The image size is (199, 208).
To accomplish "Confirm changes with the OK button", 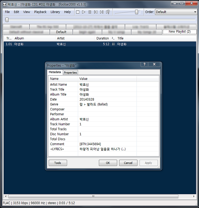I will coord(108,163).
